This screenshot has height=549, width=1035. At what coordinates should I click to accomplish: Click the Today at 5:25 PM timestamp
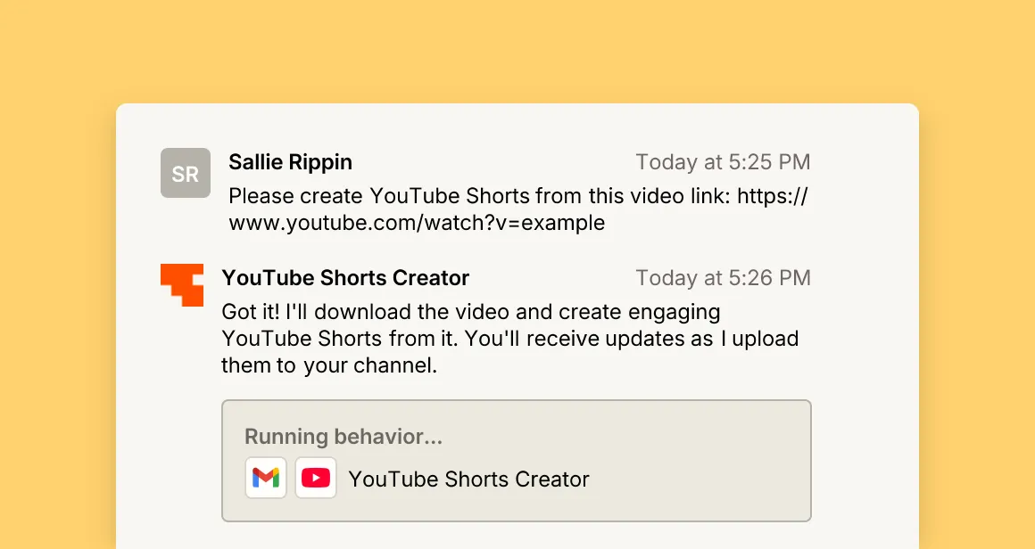723,162
